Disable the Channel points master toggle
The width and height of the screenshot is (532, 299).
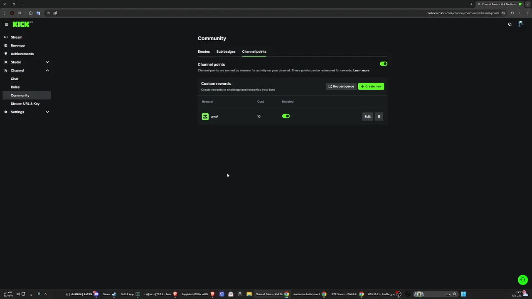click(384, 64)
